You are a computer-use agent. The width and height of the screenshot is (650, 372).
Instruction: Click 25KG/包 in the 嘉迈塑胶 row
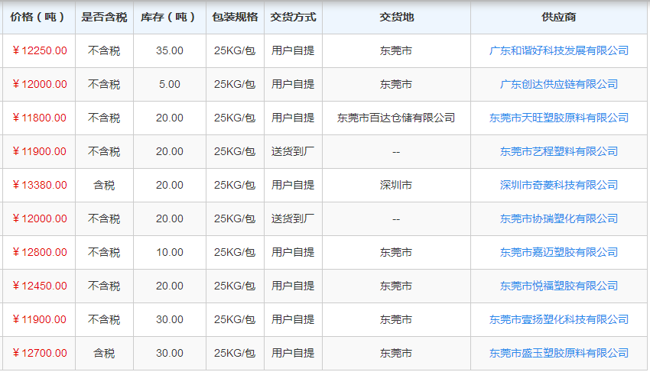(235, 252)
